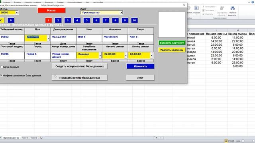Switch to Normal view status icon

coord(226,141)
